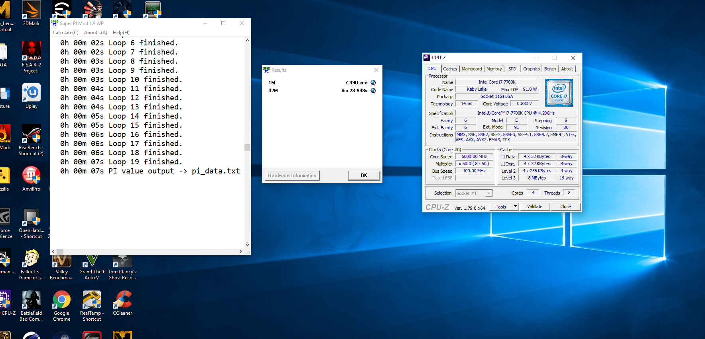
Task: Click the 0.880 V Core Voltage value
Action: [x=524, y=104]
